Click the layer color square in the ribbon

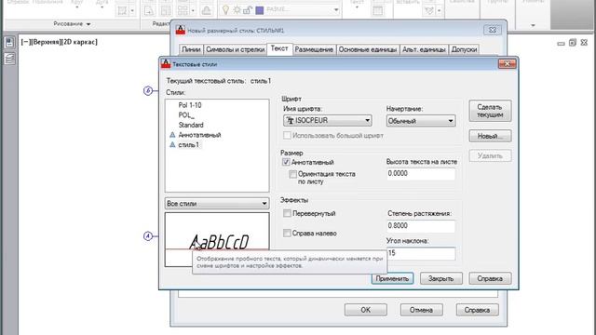260,10
